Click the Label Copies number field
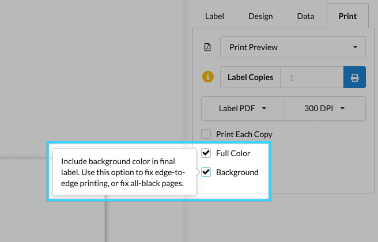Screen dimensions: 378x242 point(311,77)
